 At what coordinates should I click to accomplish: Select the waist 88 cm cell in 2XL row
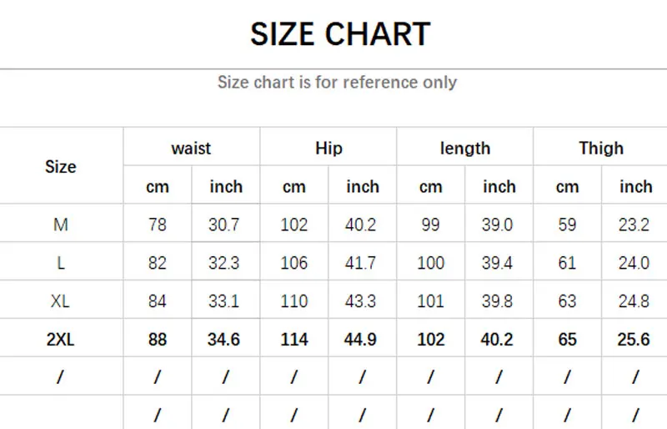click(158, 340)
